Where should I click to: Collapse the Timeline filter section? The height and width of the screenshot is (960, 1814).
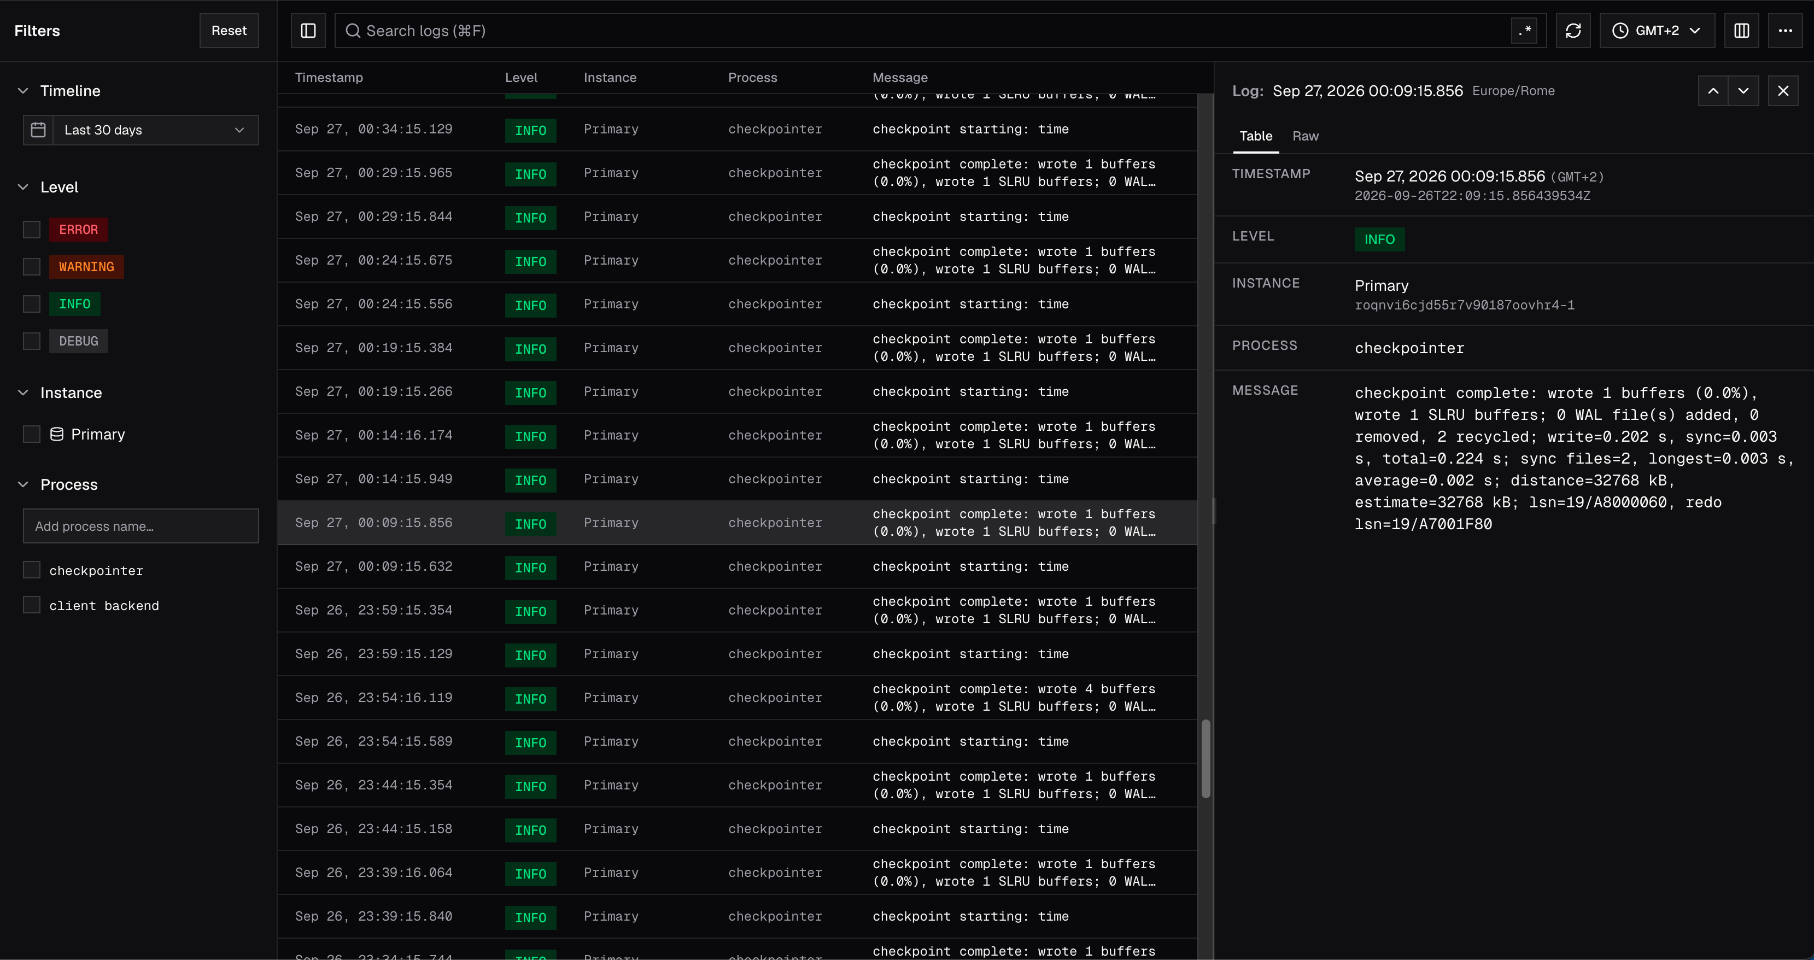24,91
